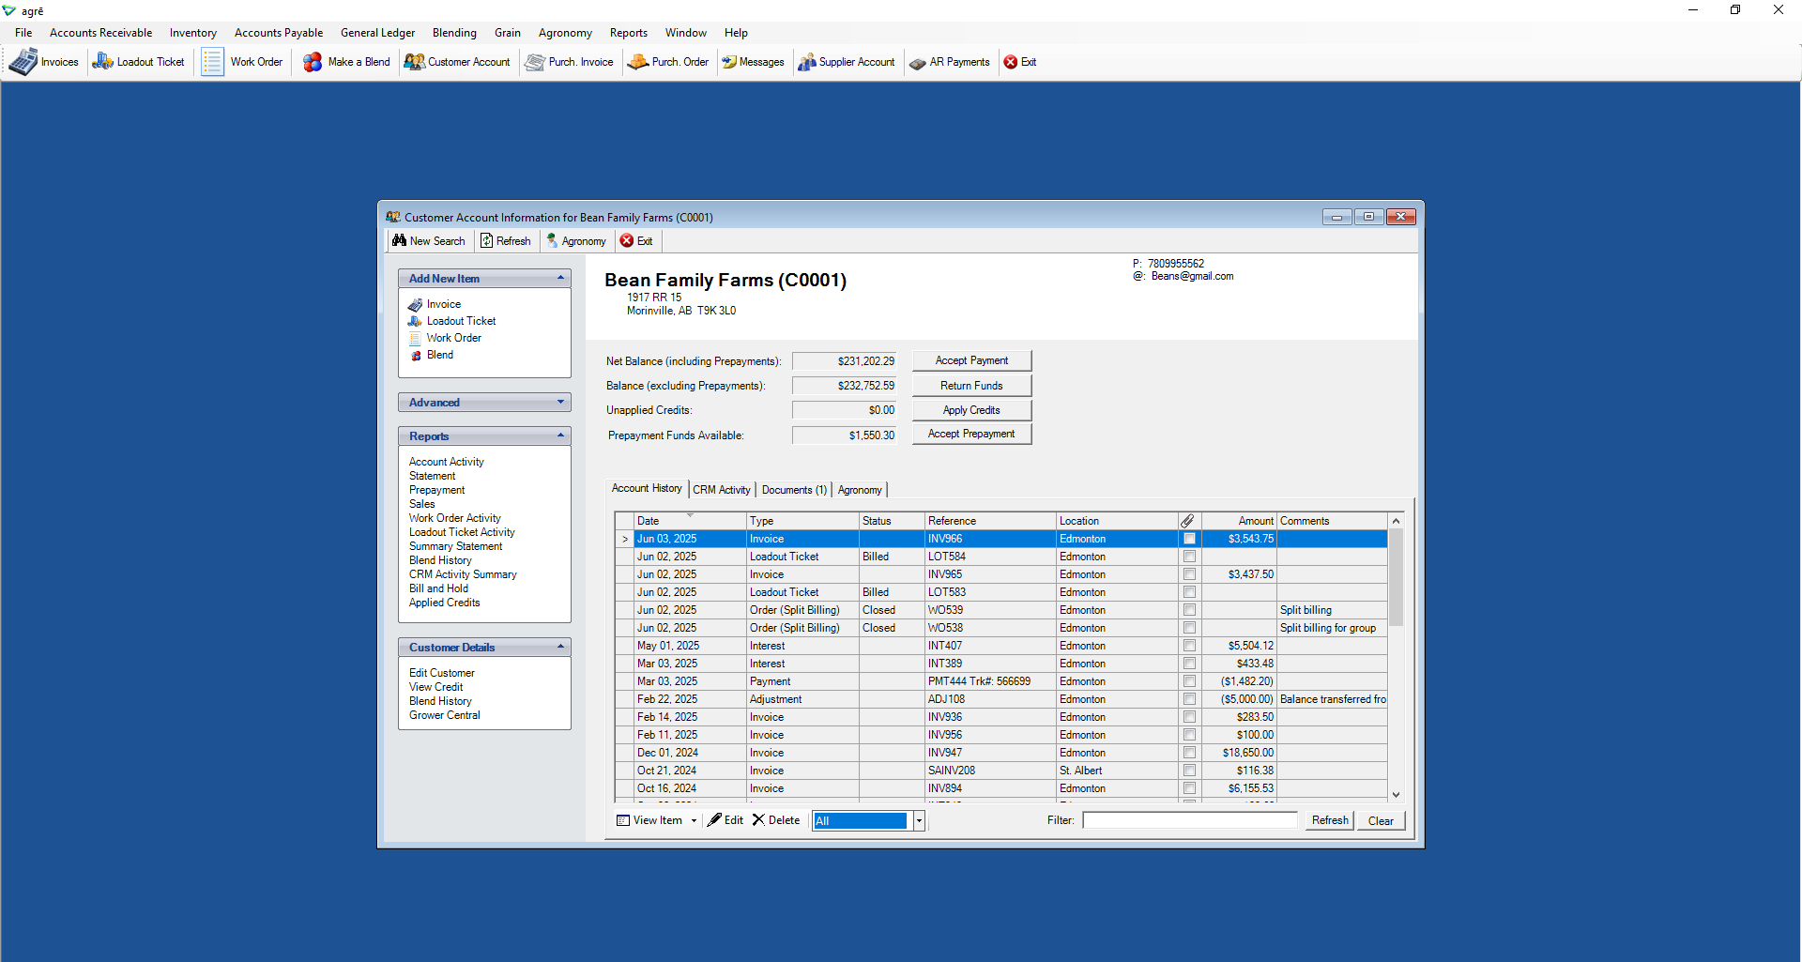Tick the checkbox in the LOT584 row
Viewport: 1802px width, 962px height.
click(1189, 557)
